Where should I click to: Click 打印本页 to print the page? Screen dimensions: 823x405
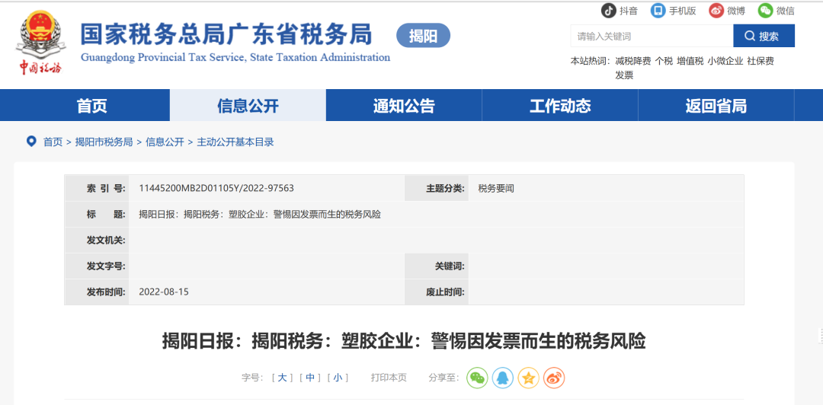coord(389,378)
